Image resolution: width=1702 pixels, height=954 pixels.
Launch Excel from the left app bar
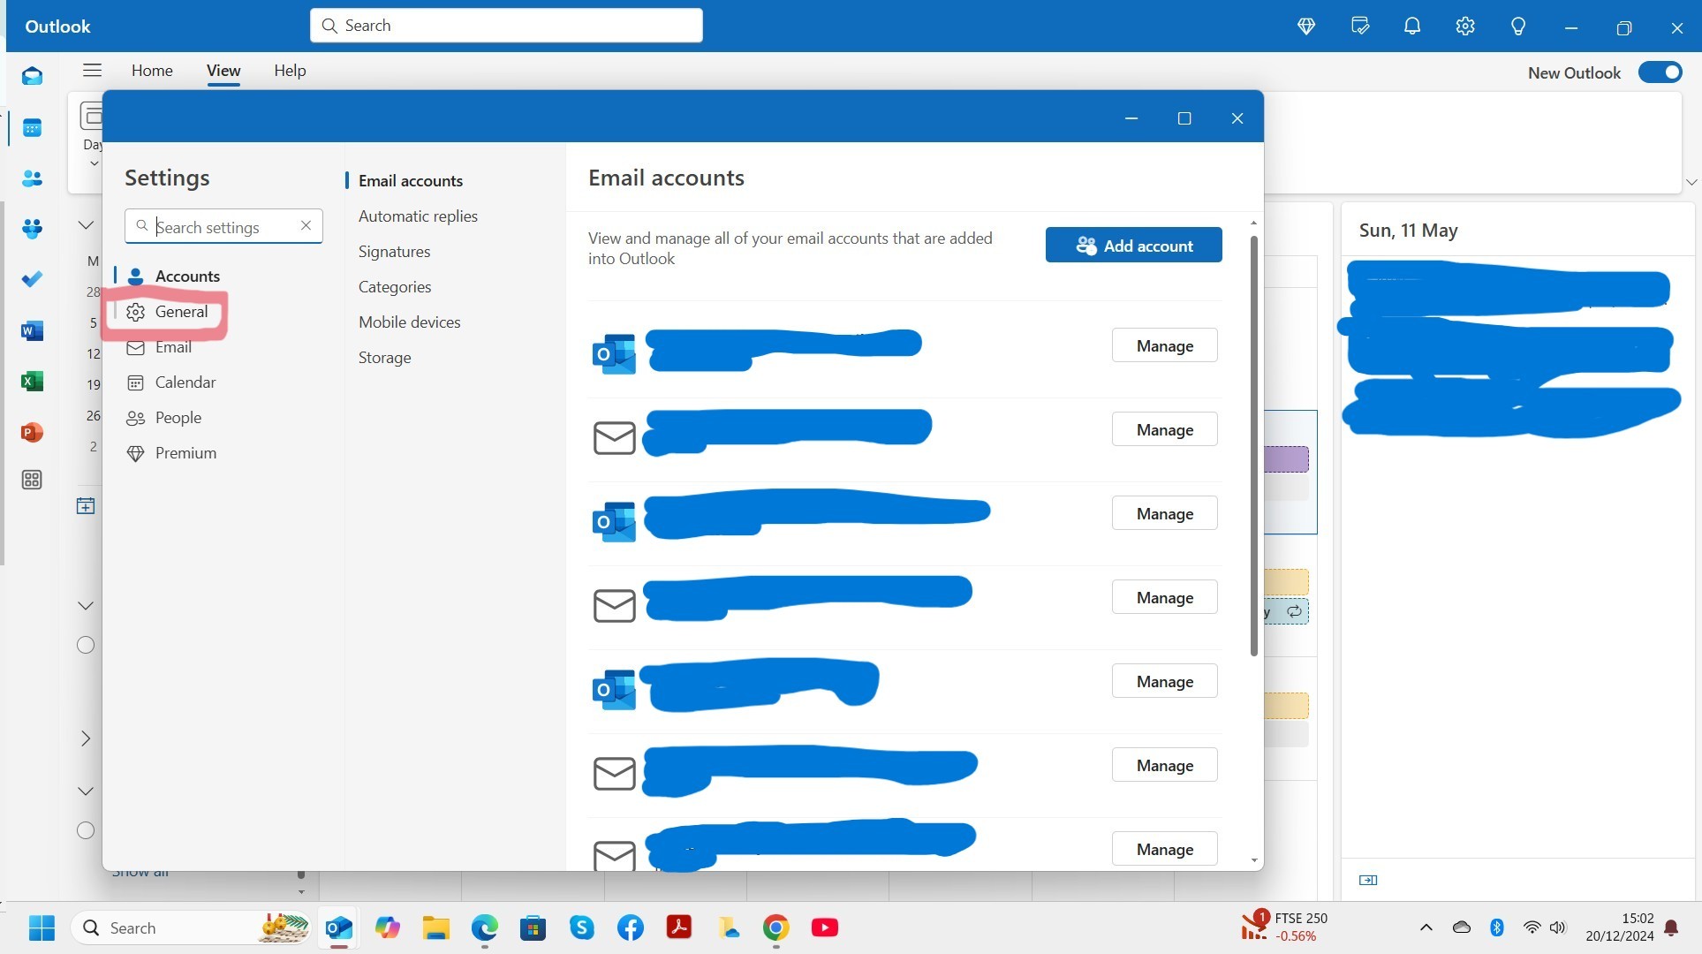click(x=32, y=382)
